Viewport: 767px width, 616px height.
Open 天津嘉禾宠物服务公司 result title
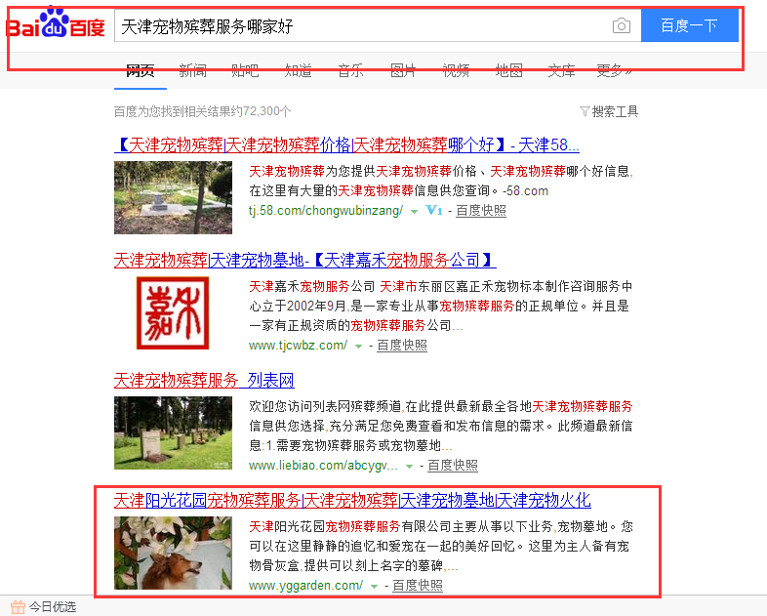tap(304, 260)
